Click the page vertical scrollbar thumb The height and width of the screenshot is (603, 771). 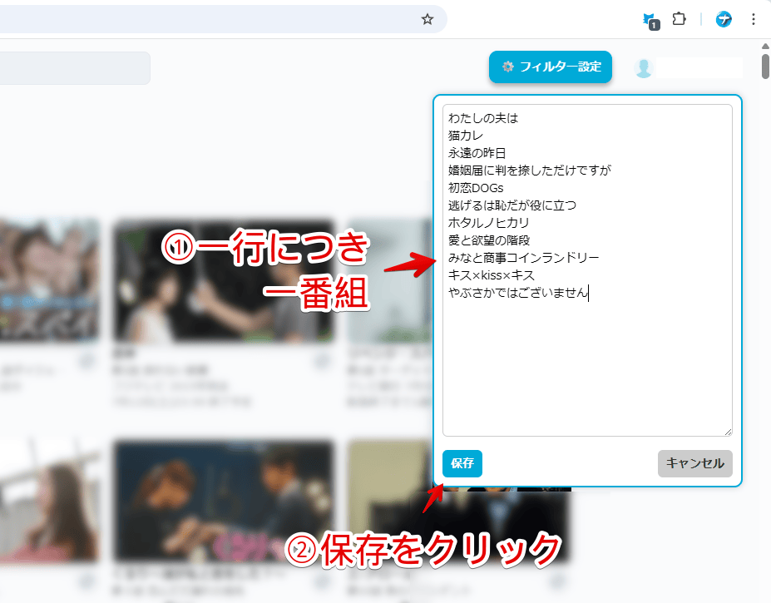[765, 67]
